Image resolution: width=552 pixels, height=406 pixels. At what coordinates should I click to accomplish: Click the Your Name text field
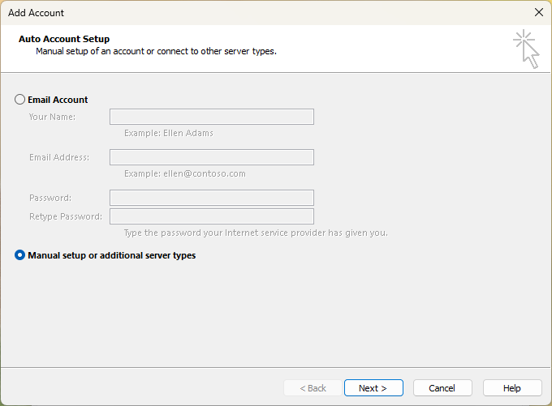[x=211, y=117]
